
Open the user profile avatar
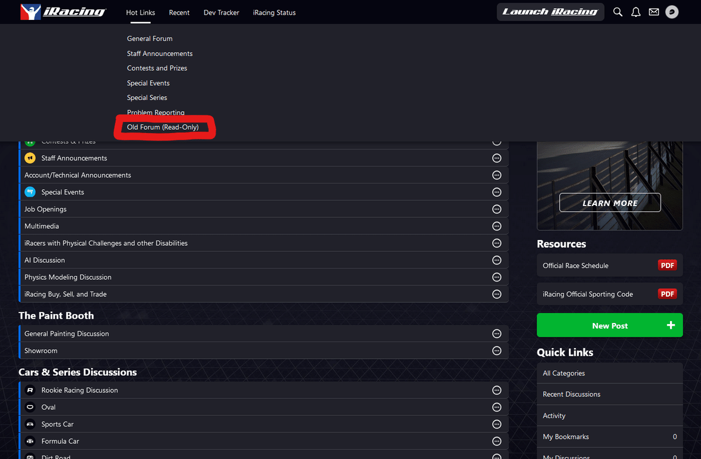pyautogui.click(x=672, y=12)
